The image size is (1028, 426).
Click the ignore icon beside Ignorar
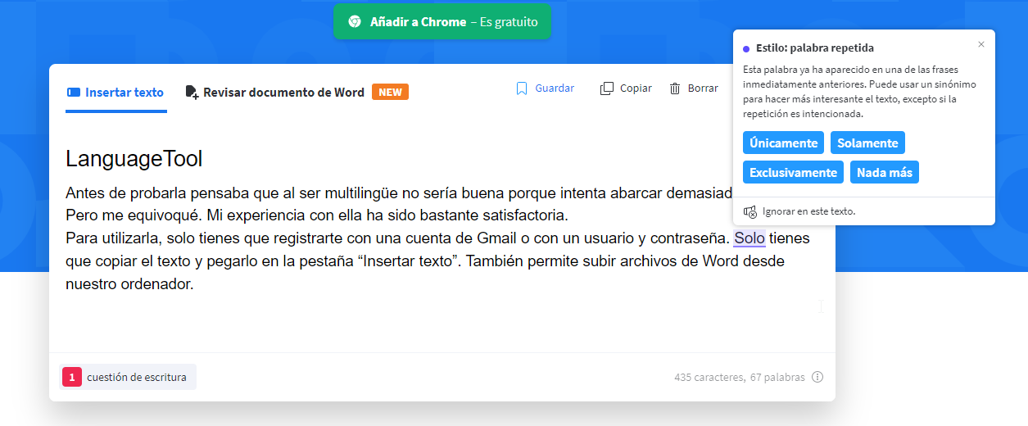tap(749, 211)
